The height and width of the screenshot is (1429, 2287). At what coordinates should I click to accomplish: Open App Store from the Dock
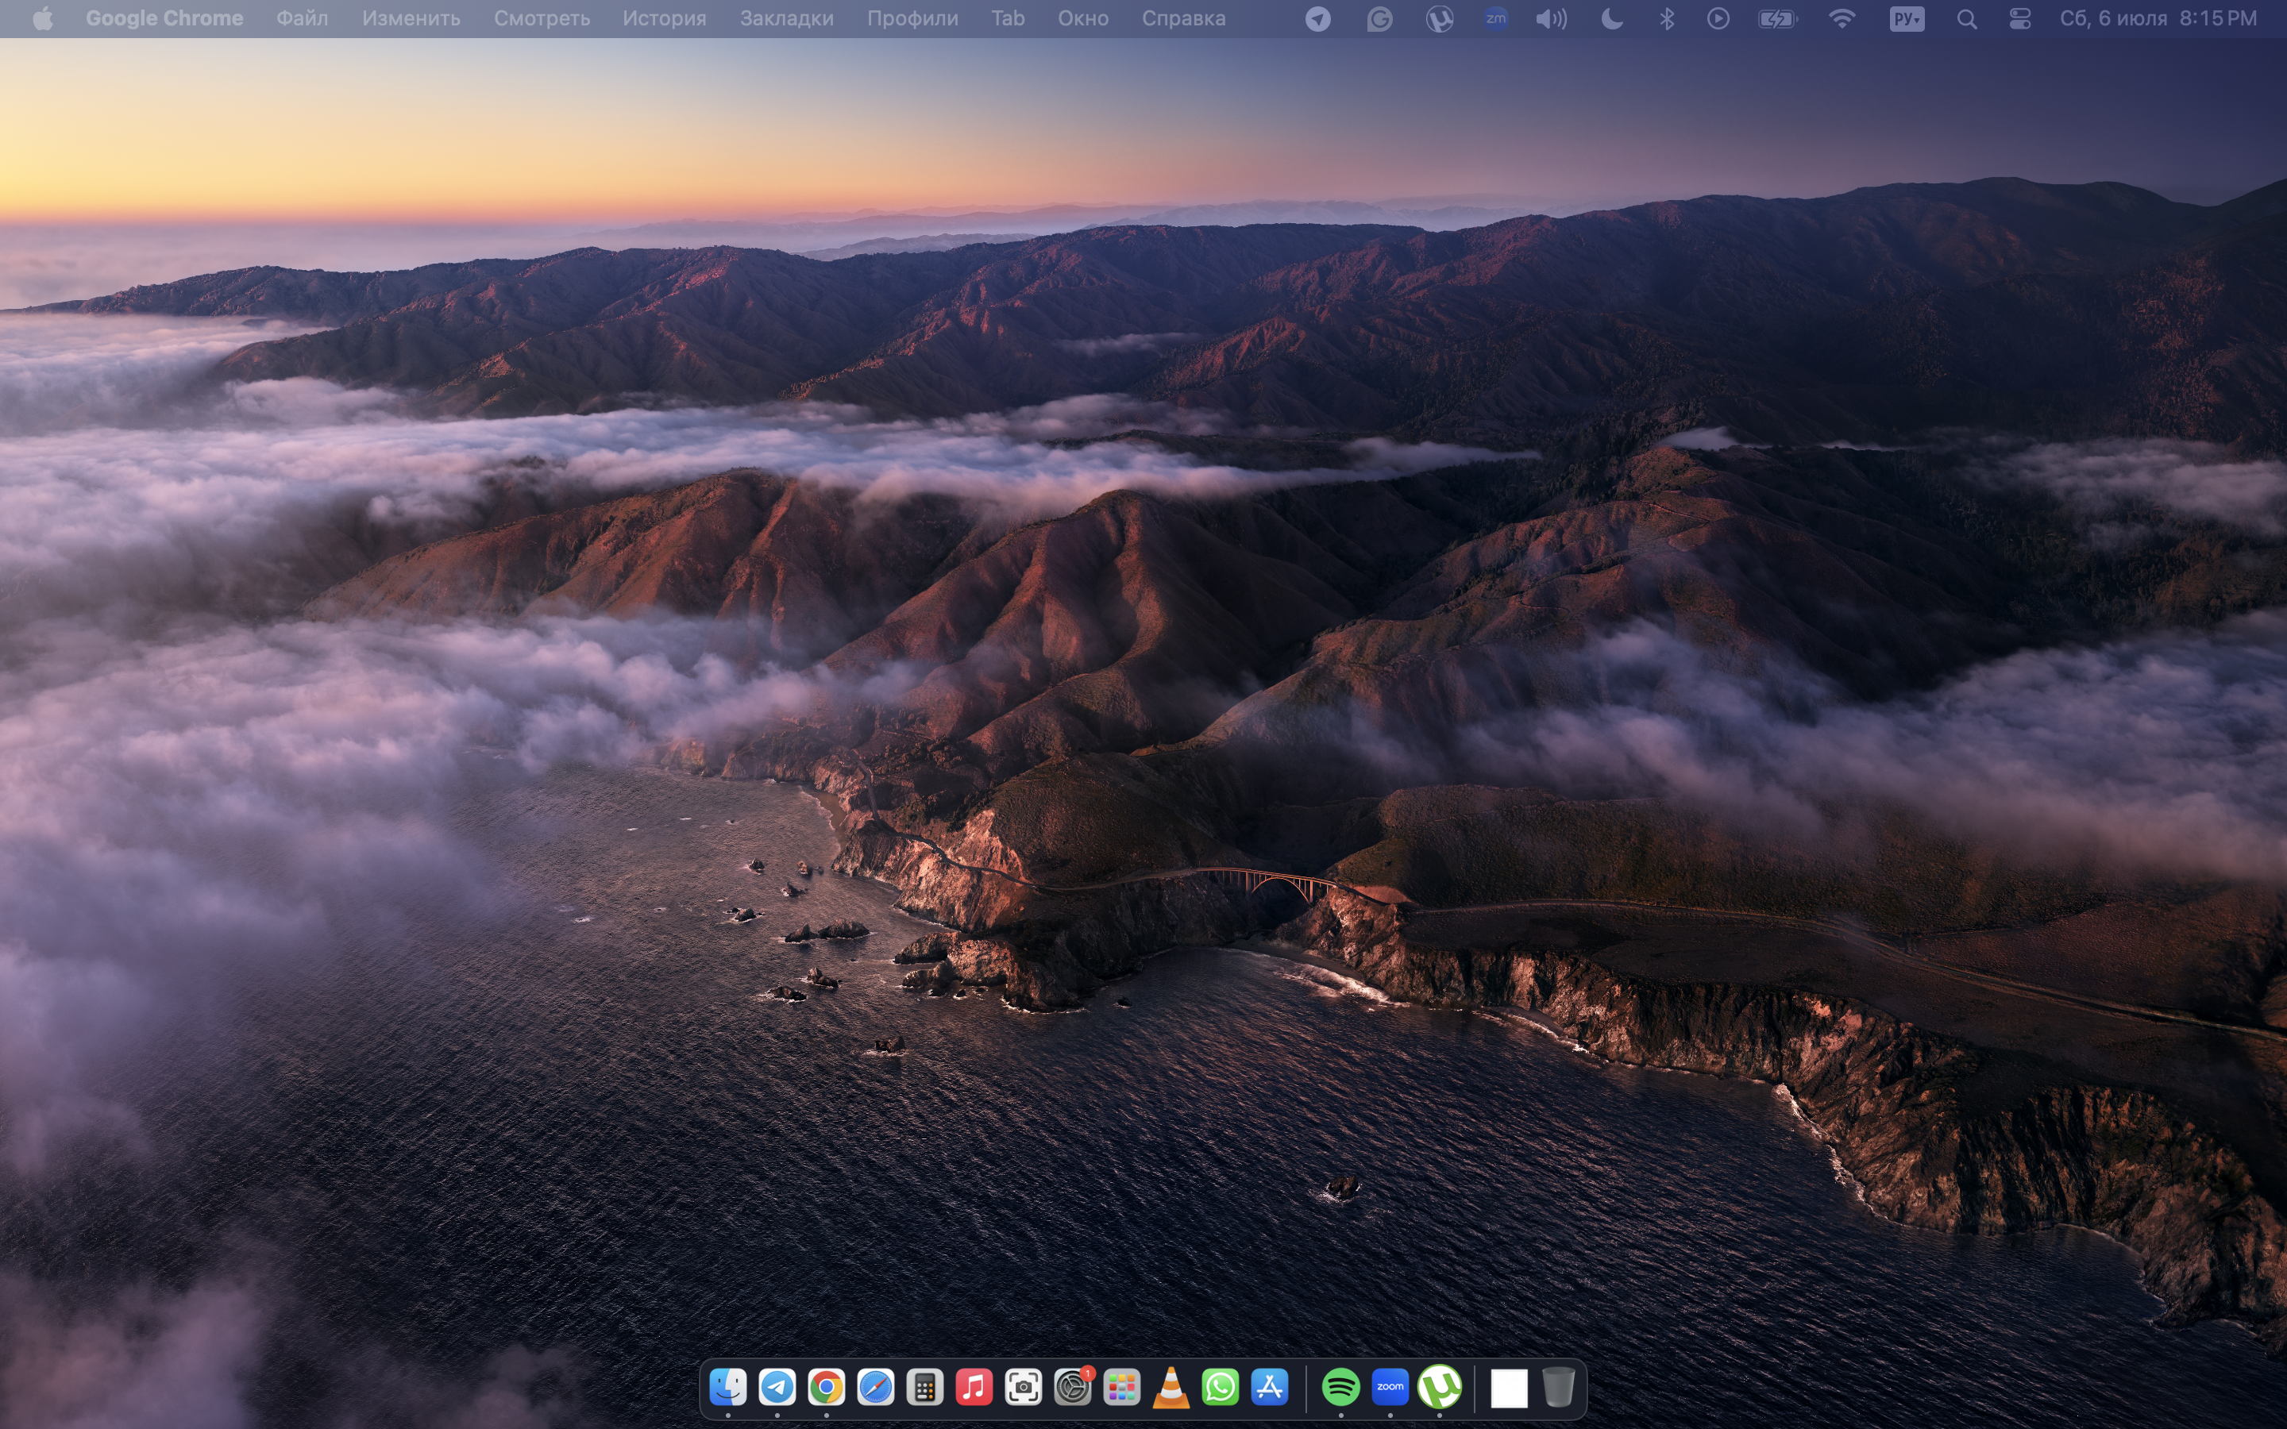[x=1269, y=1388]
